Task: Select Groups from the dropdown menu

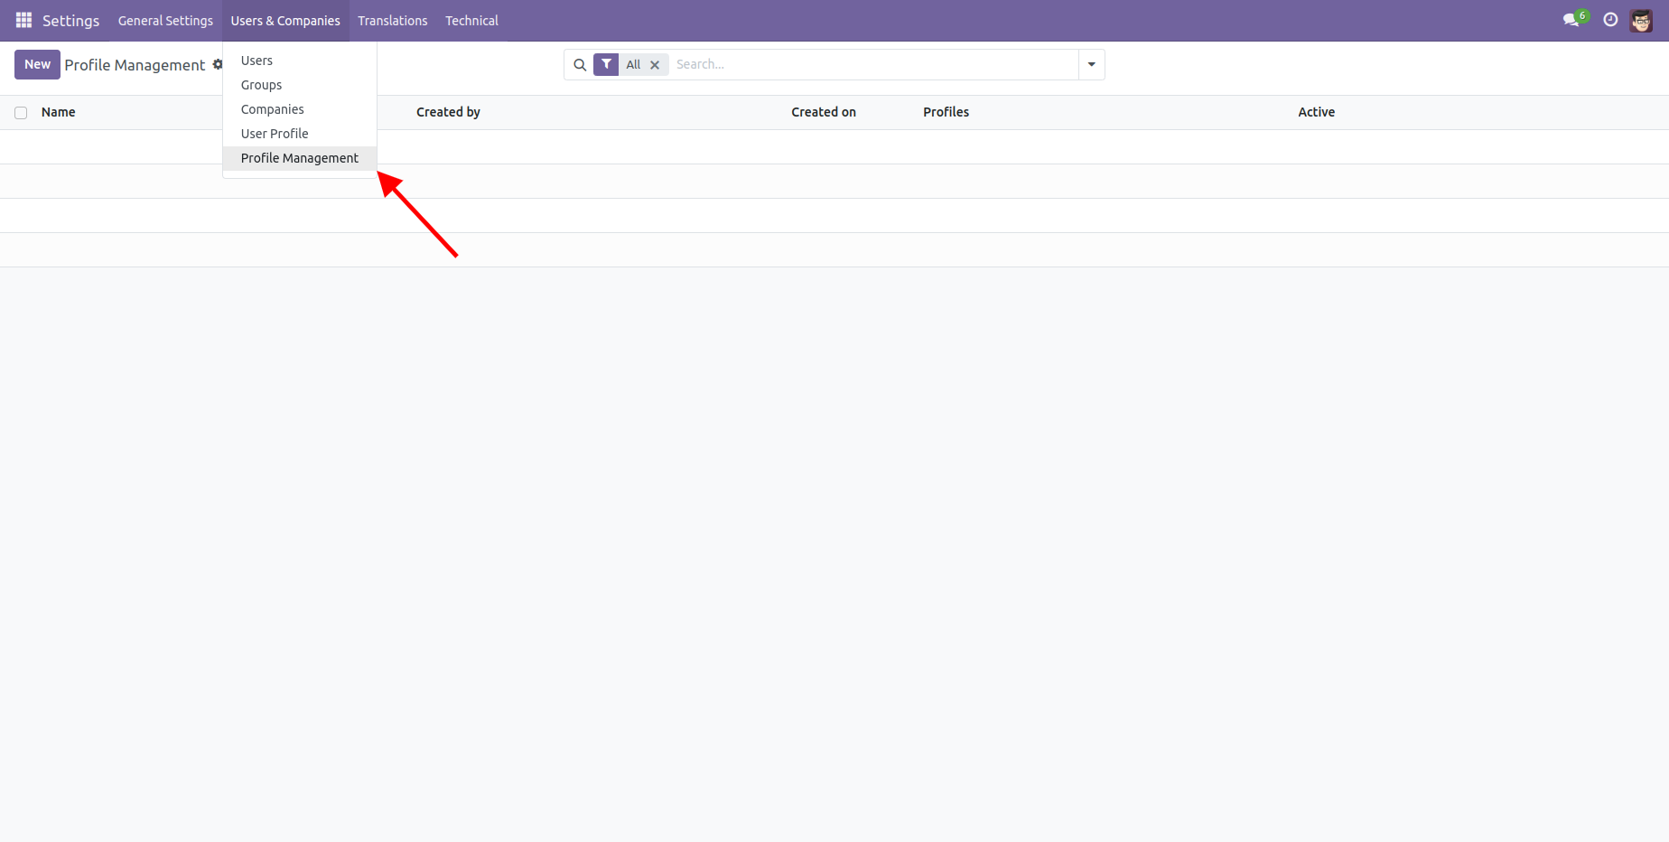Action: pyautogui.click(x=261, y=85)
